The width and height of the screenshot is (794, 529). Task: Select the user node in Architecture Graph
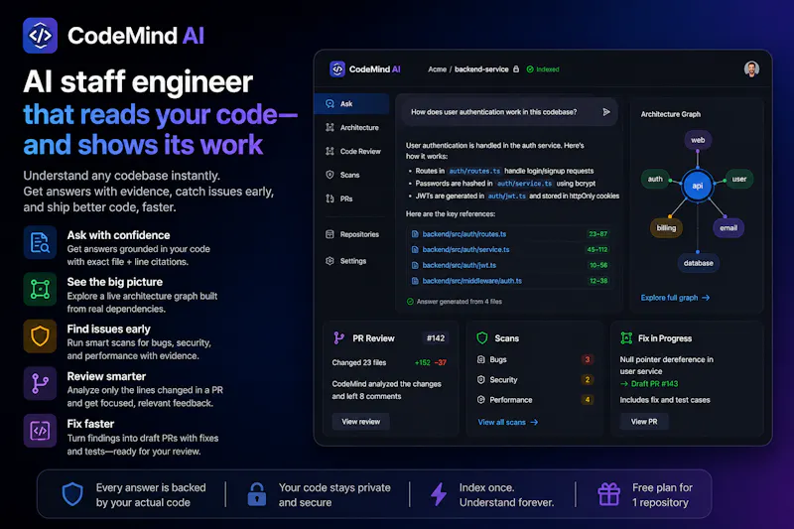(x=738, y=179)
